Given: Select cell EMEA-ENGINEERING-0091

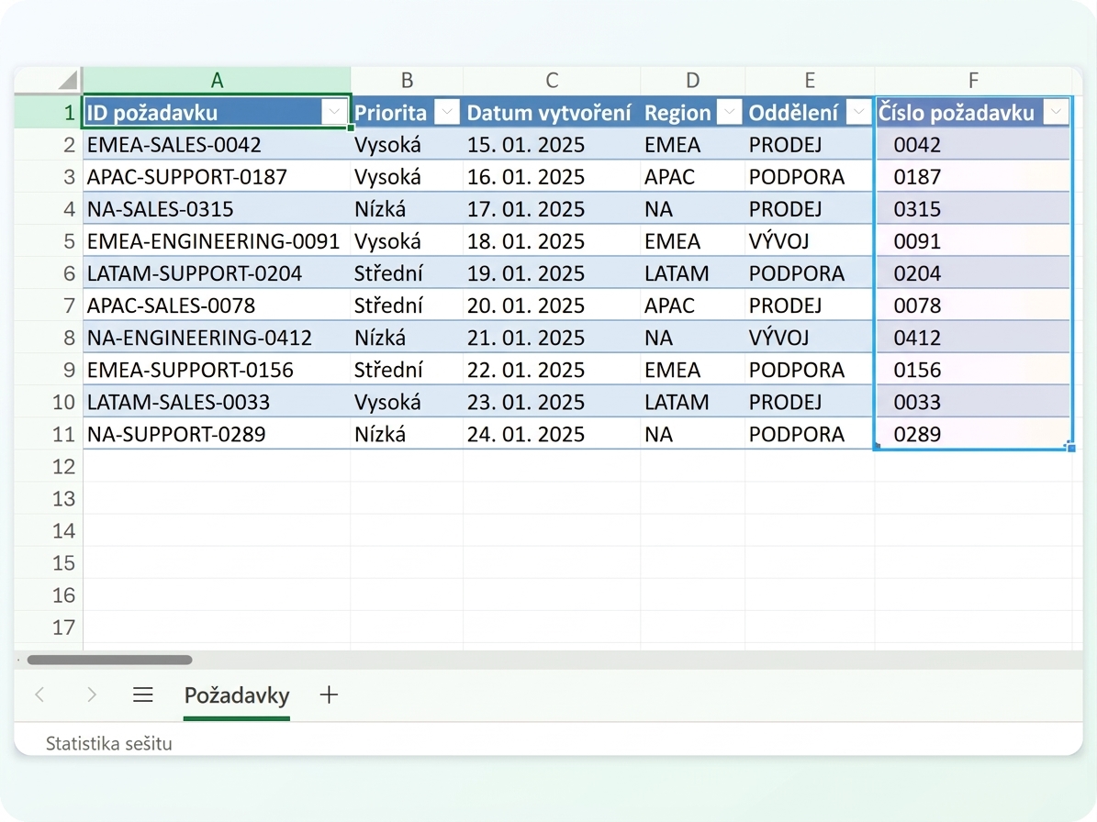Looking at the screenshot, I should coord(217,241).
